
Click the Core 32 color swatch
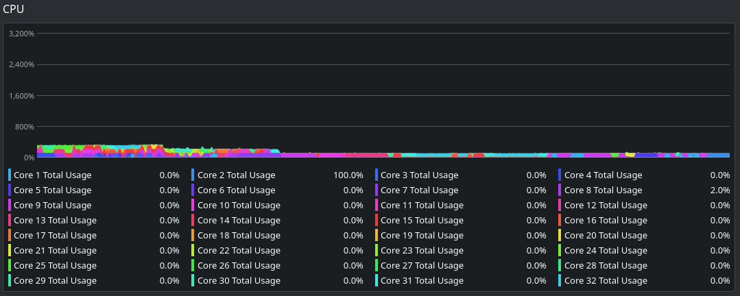click(x=560, y=280)
